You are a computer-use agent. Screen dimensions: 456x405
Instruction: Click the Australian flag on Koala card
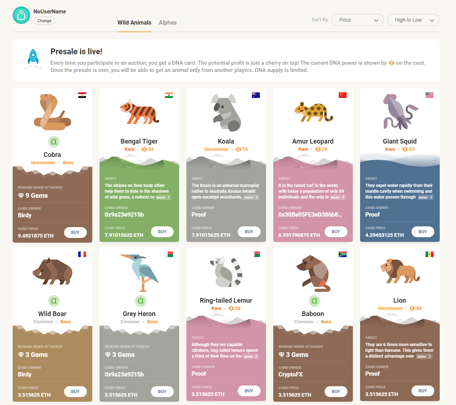click(x=256, y=95)
